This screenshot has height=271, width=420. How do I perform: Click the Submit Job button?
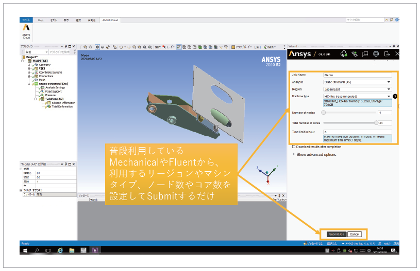(337, 234)
